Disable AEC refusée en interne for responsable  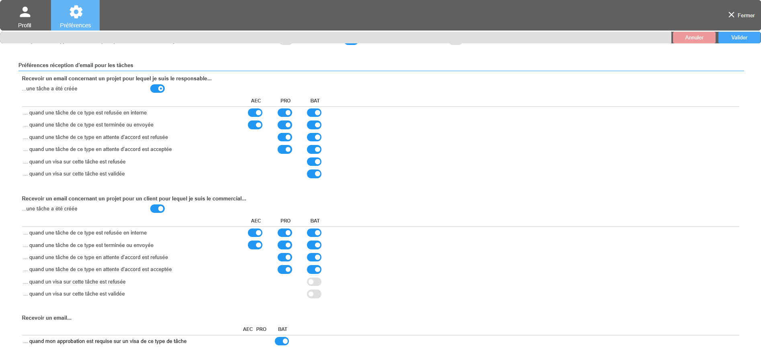pos(255,113)
